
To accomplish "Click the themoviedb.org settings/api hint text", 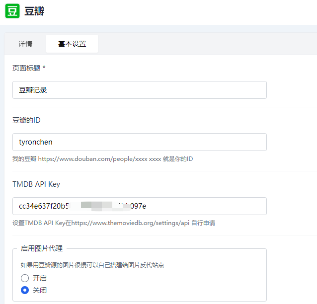I will point(114,223).
